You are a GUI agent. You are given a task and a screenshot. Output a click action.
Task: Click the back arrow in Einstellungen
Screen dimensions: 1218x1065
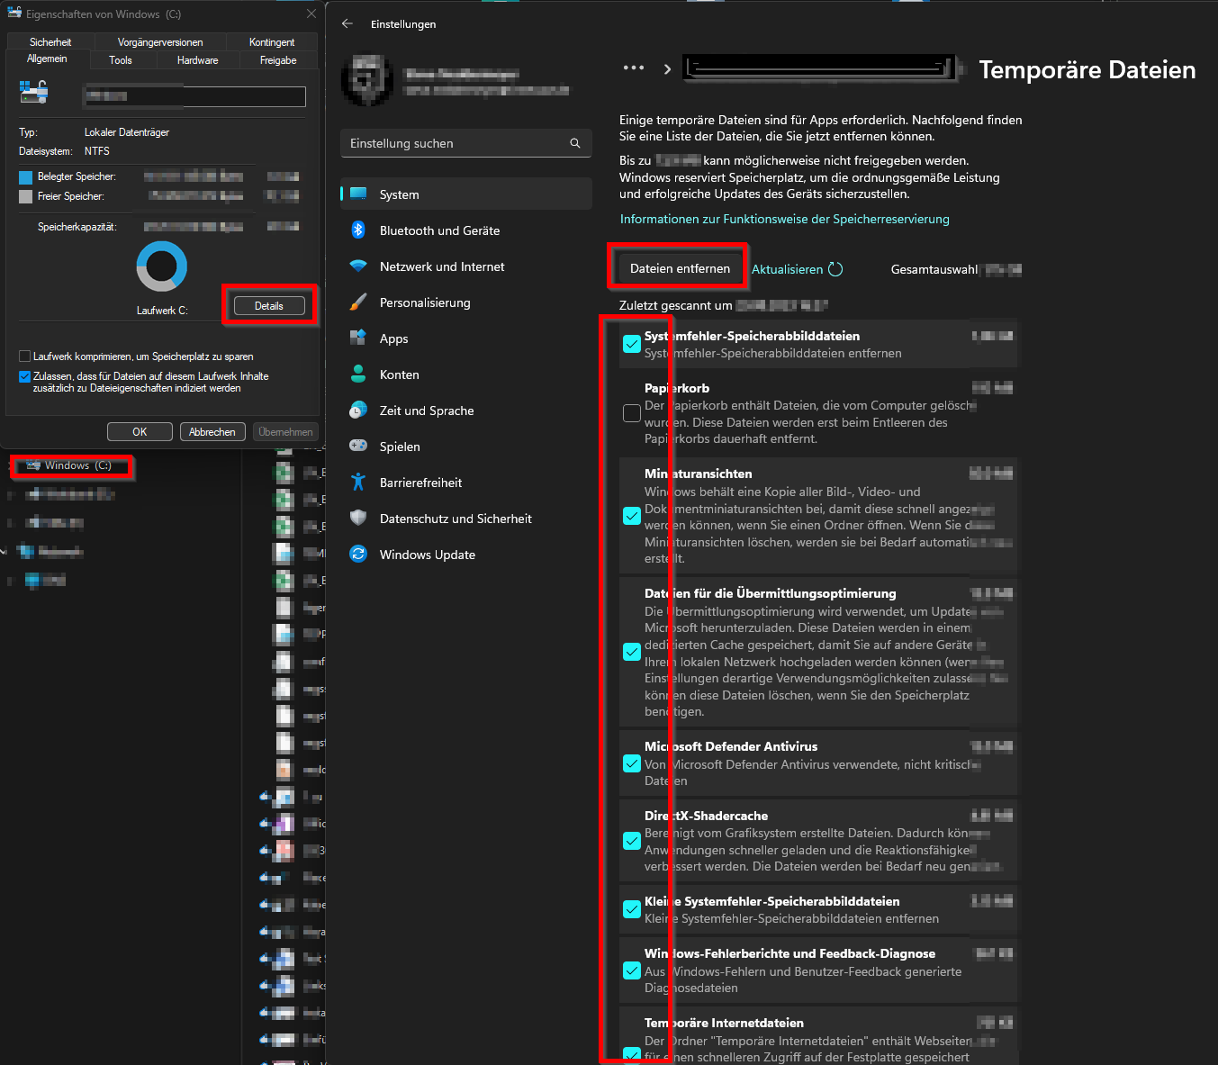tap(347, 24)
